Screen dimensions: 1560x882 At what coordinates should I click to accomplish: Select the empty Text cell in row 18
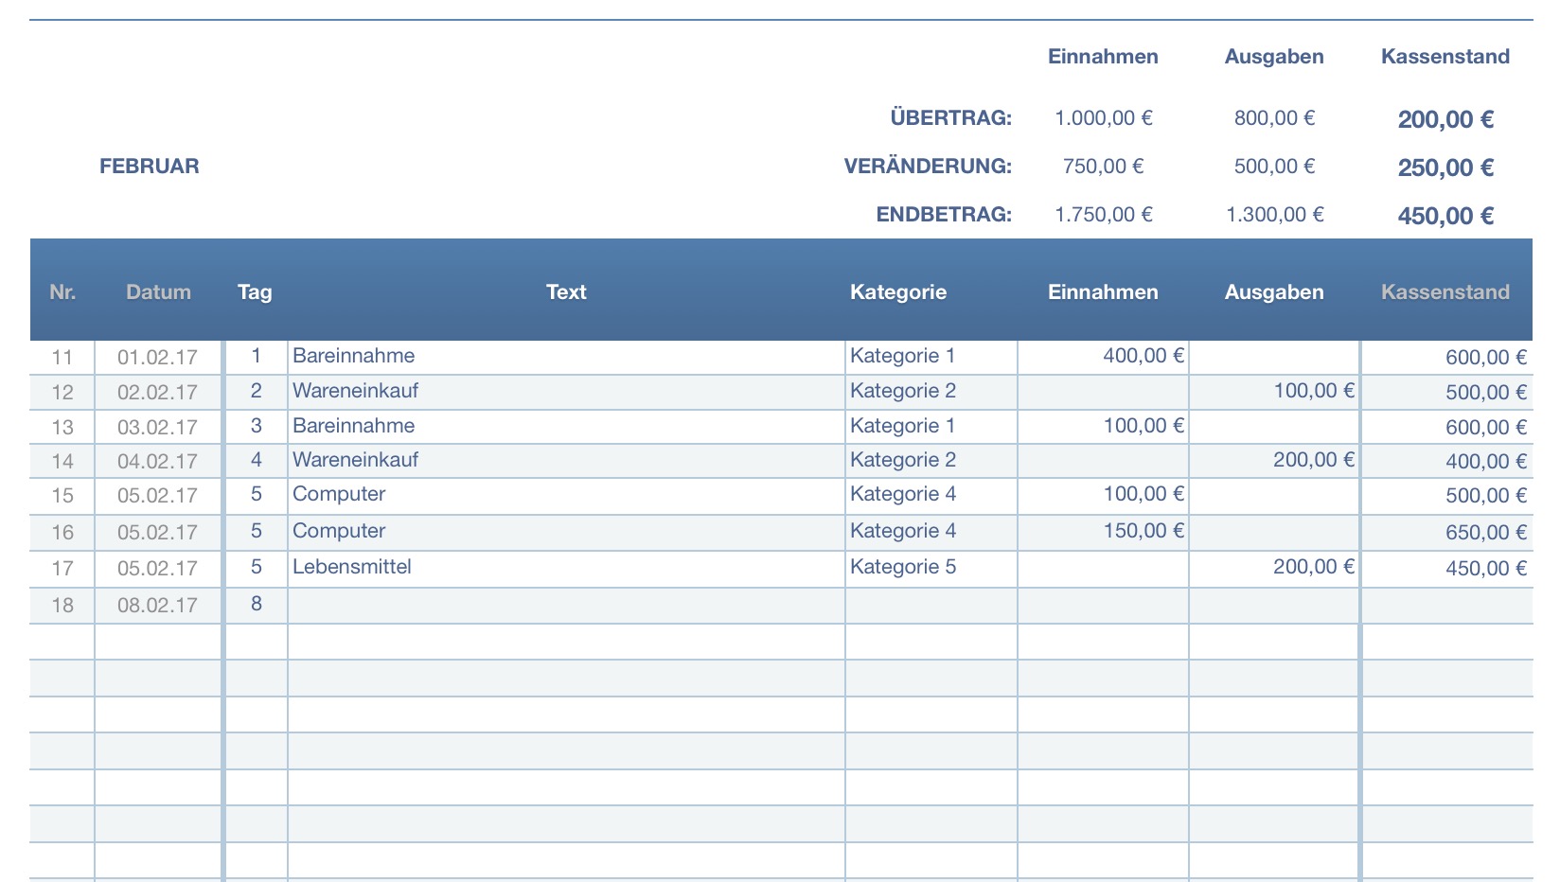pos(566,605)
